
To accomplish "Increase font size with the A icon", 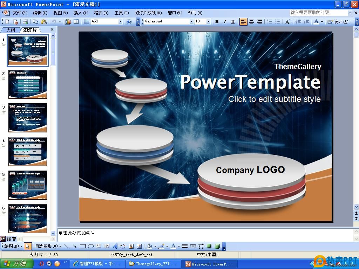I will click(x=287, y=21).
